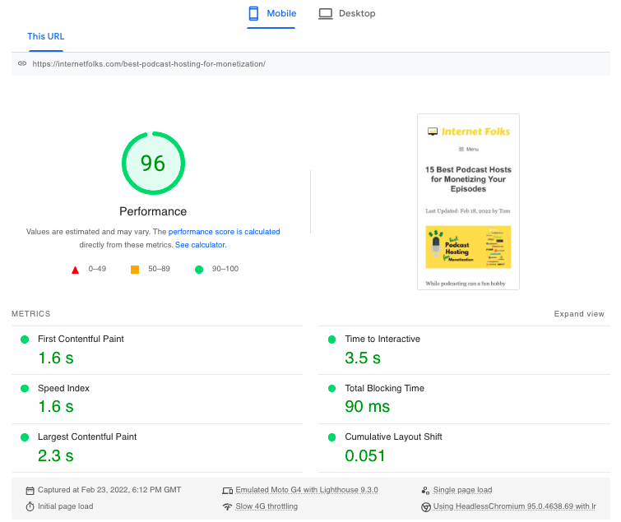Click the desktop monitor icon
Image resolution: width=621 pixels, height=522 pixels.
[x=326, y=14]
